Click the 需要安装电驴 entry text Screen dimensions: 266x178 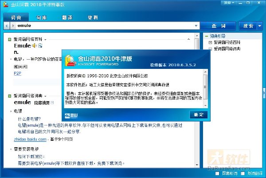(x=26, y=149)
